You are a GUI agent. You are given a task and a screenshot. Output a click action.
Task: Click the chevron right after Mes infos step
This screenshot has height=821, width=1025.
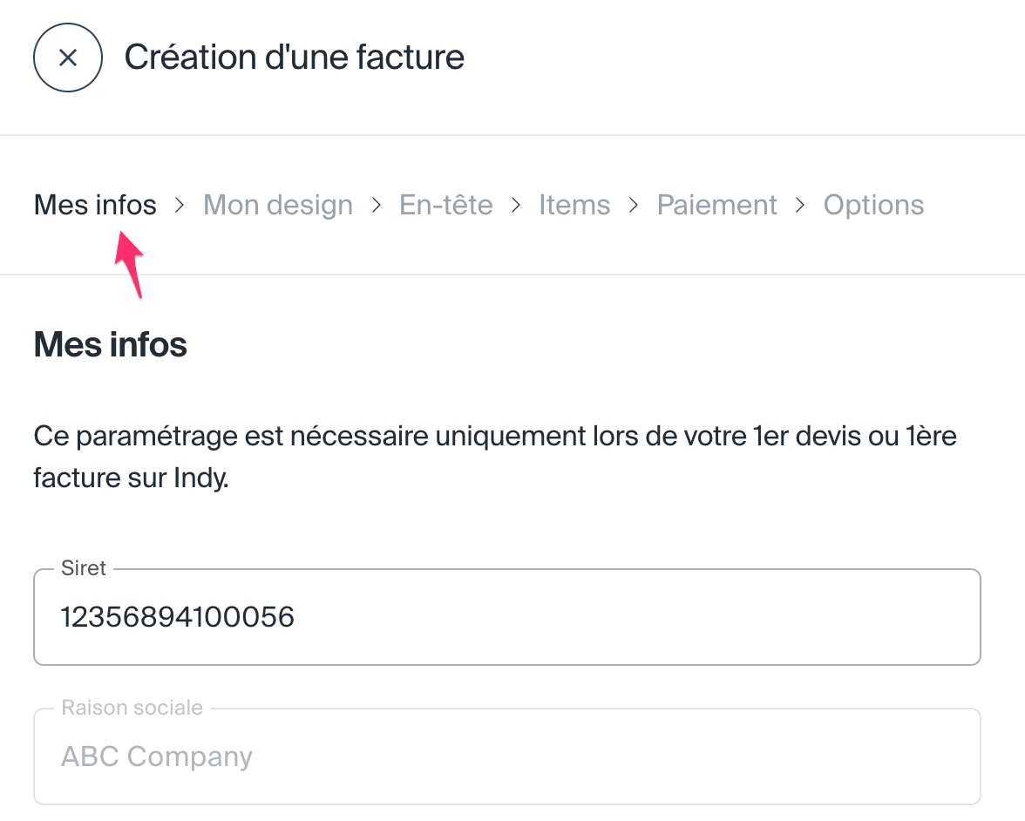(x=180, y=205)
